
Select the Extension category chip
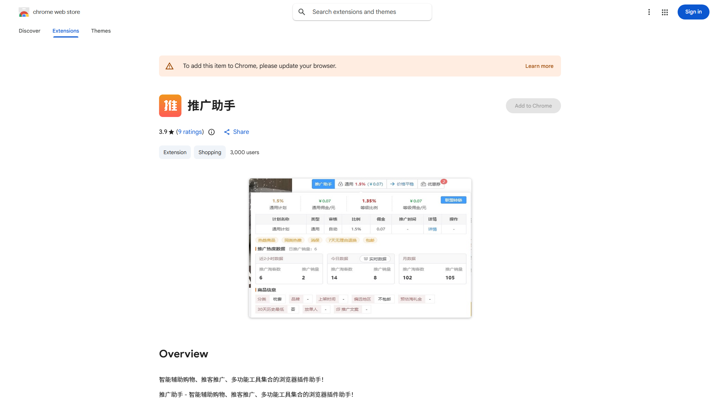click(x=175, y=152)
